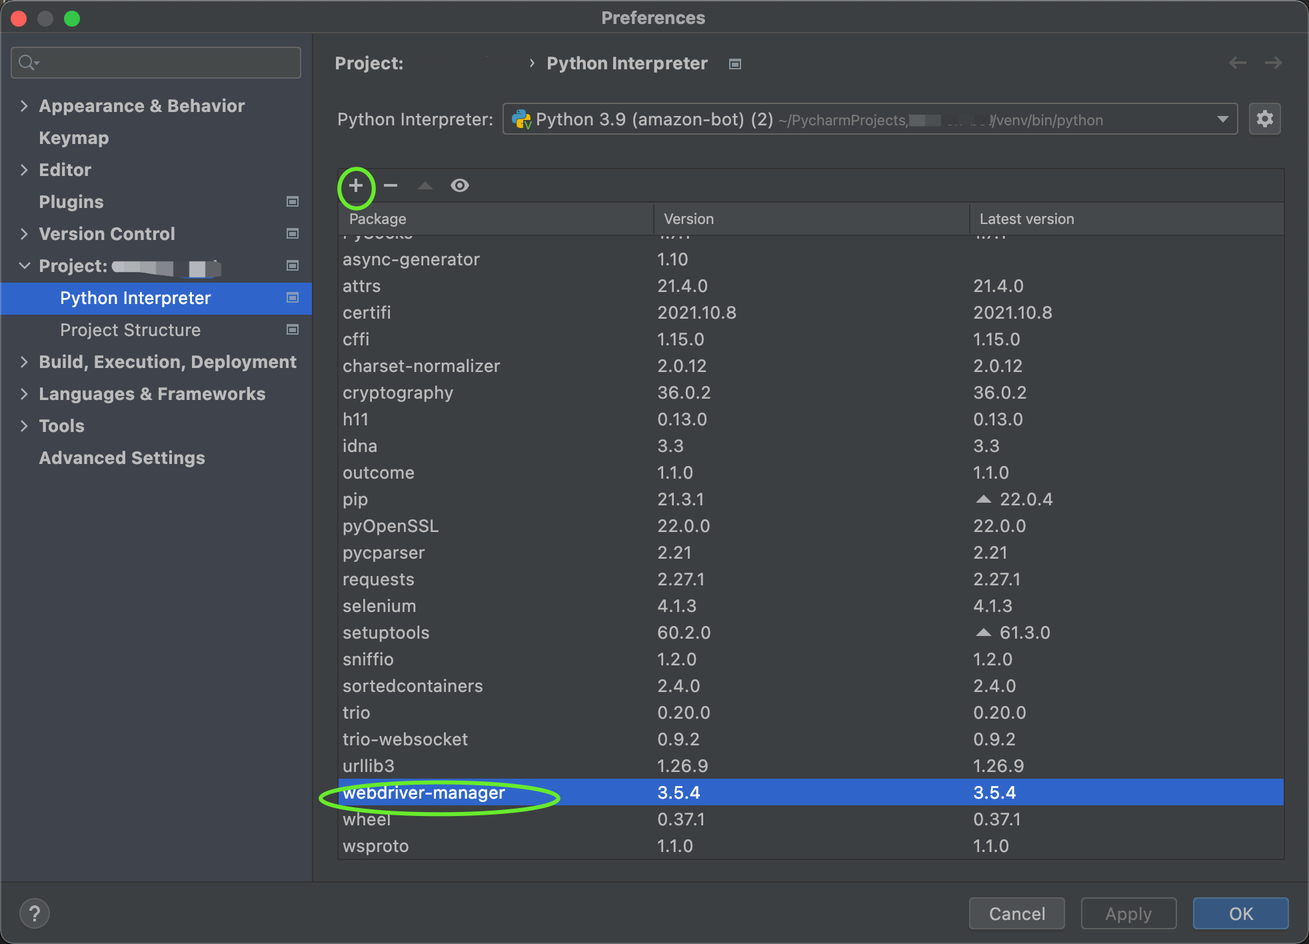Click the search magnifier in the settings sidebar
1309x944 pixels.
click(x=27, y=62)
